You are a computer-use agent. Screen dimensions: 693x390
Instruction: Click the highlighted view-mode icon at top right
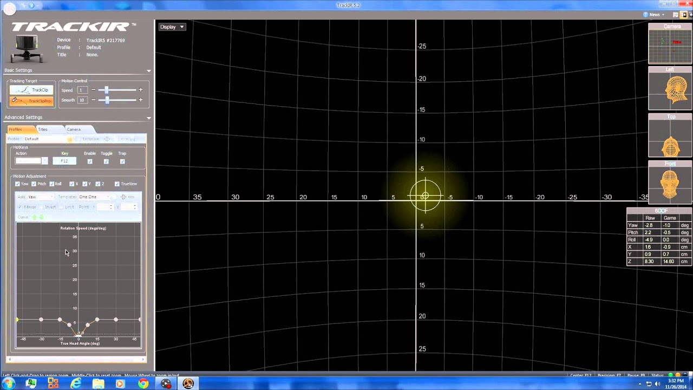[x=684, y=15]
